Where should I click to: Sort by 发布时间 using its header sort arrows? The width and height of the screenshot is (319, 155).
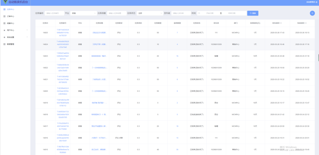281,23
